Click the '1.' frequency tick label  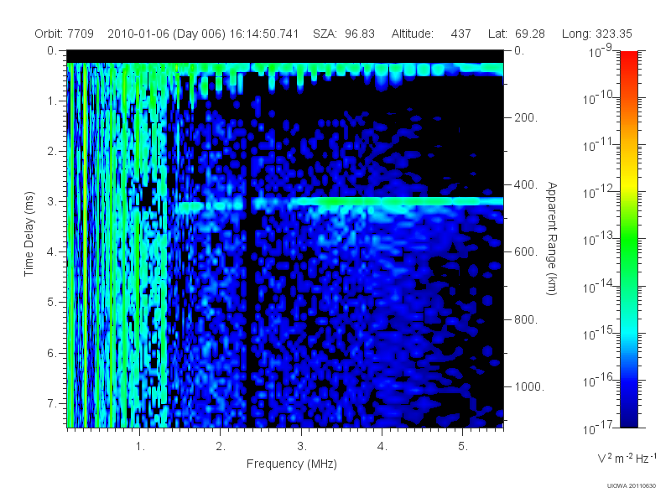click(x=140, y=447)
